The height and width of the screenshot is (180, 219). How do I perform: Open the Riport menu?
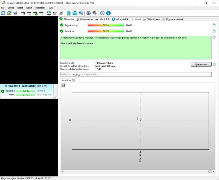(29, 8)
